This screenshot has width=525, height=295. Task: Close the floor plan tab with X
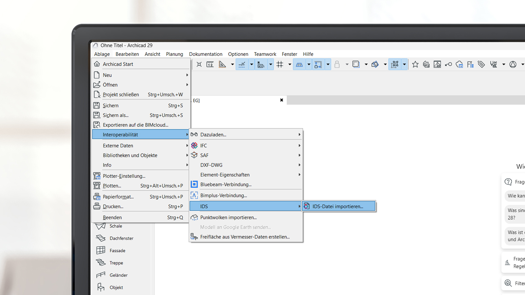point(281,100)
